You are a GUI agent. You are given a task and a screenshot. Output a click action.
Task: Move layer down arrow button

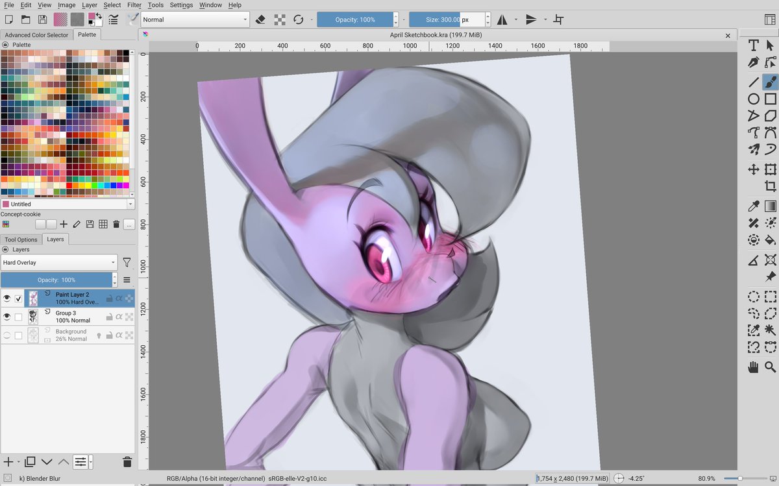pyautogui.click(x=46, y=462)
